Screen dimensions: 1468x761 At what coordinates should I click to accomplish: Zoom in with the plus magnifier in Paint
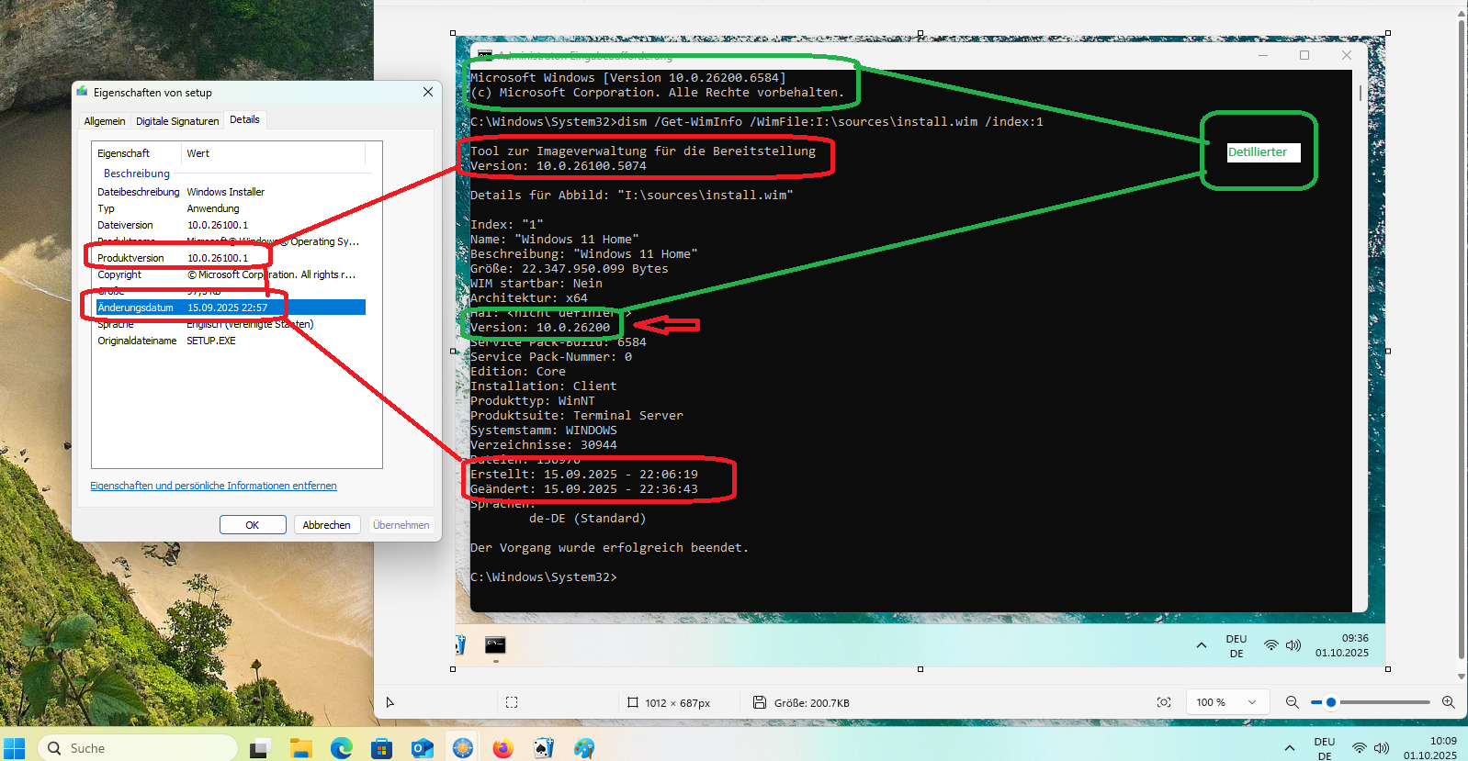[x=1449, y=702]
